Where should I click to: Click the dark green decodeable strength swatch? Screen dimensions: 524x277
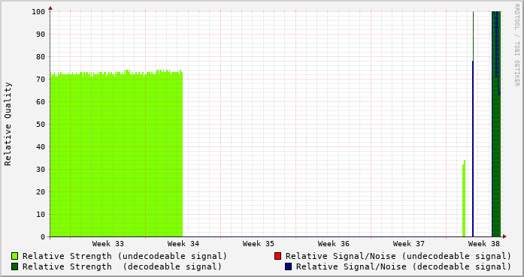(x=15, y=266)
